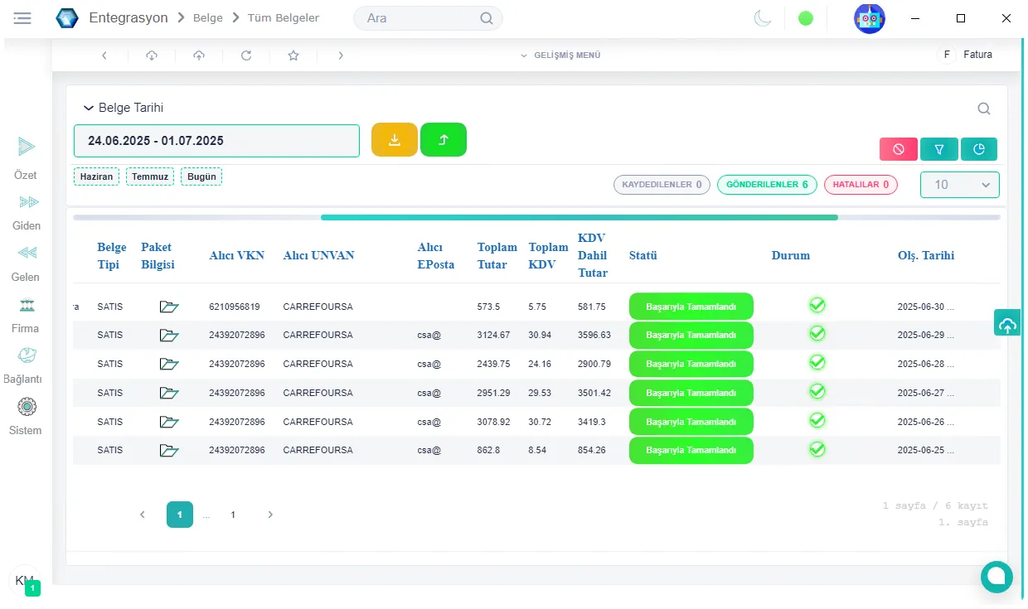Select highlighted page 1 button
Viewport: 1028px width, 609px height.
pos(180,515)
